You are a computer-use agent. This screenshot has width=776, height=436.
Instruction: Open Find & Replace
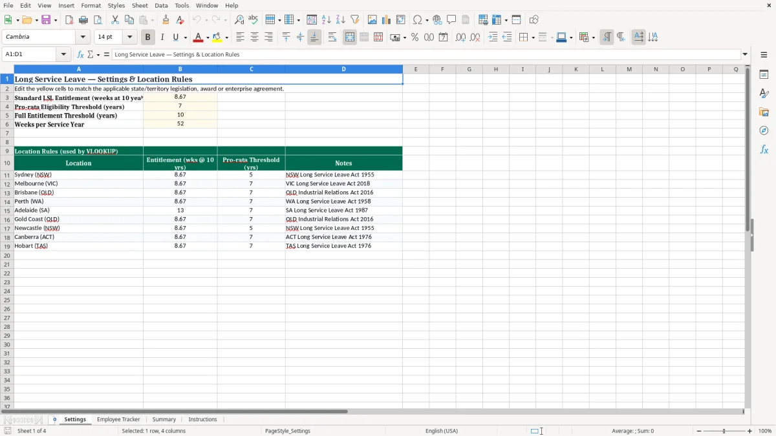[x=239, y=20]
